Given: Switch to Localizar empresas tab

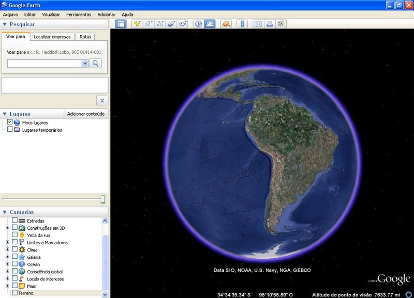Looking at the screenshot, I should click(52, 37).
